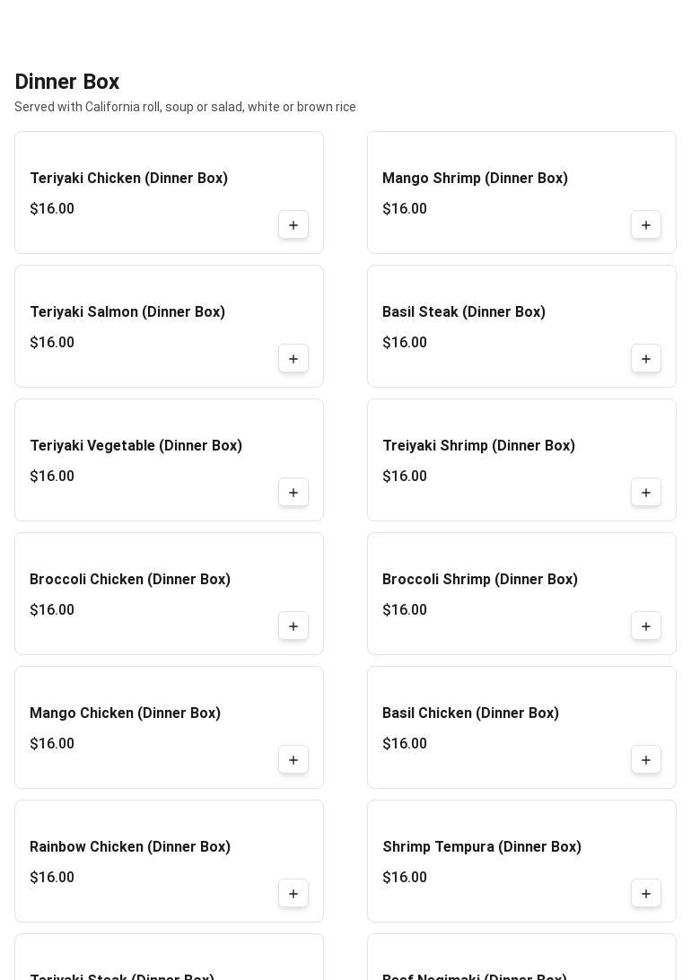Add Shrimp Tempura Dinner Box to order
Image resolution: width=691 pixels, height=980 pixels.
pyautogui.click(x=646, y=894)
